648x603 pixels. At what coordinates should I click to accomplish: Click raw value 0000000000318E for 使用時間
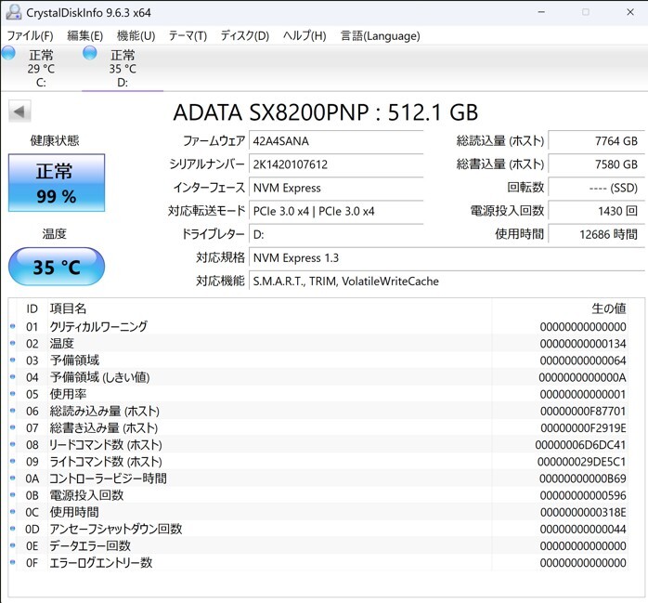coord(583,512)
